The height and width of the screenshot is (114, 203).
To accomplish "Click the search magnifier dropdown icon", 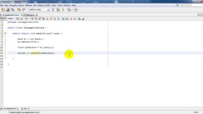I will pos(178,5).
